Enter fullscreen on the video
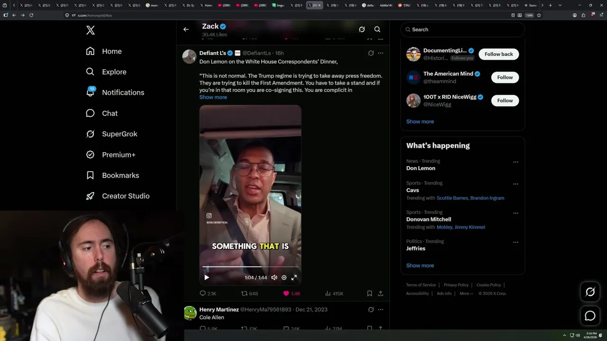The width and height of the screenshot is (607, 341). pyautogui.click(x=294, y=278)
